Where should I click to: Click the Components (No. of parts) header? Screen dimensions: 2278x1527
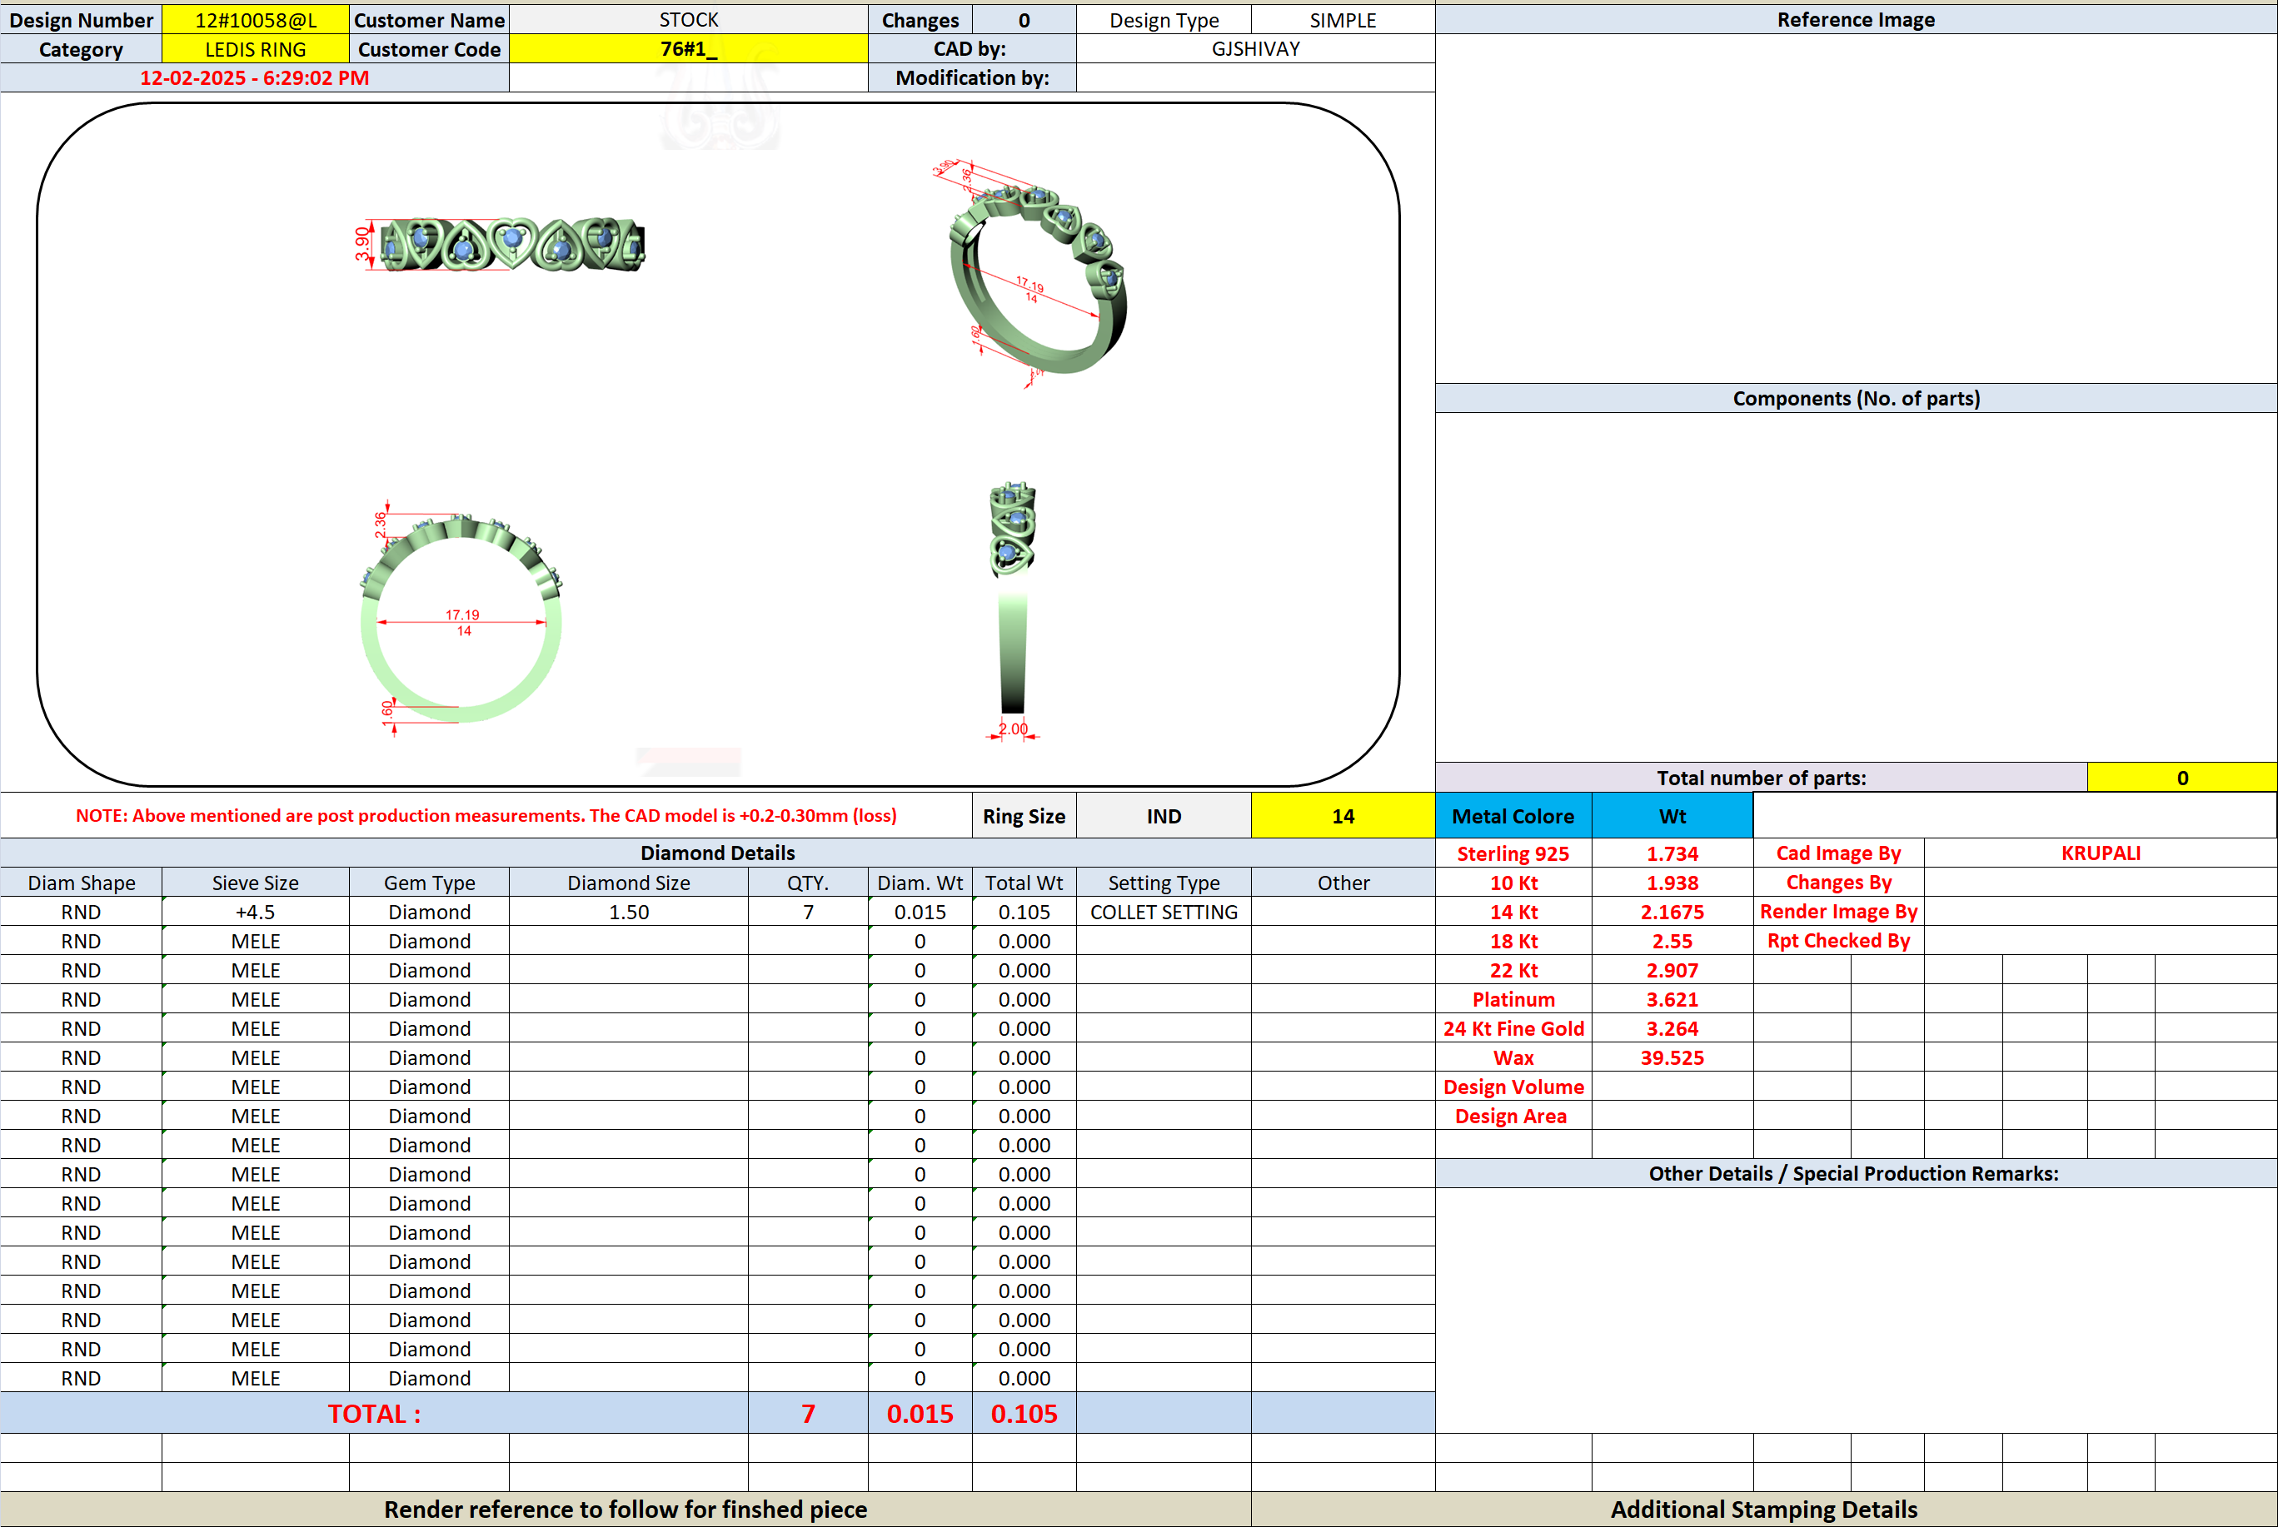pos(1857,398)
